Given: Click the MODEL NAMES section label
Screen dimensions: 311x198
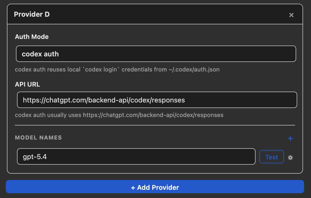Looking at the screenshot, I should [38, 138].
